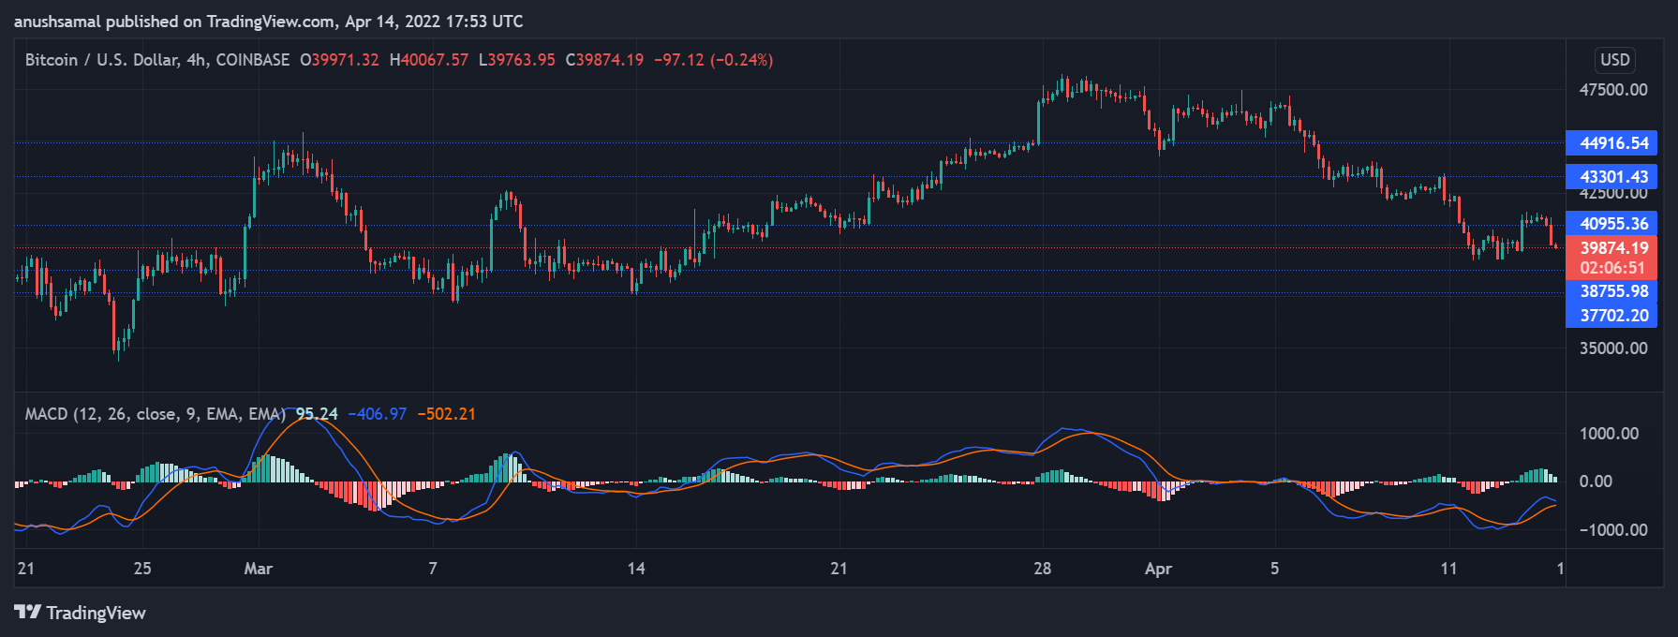The image size is (1678, 637).
Task: Click the 47500.00 price axis value
Action: pyautogui.click(x=1613, y=90)
